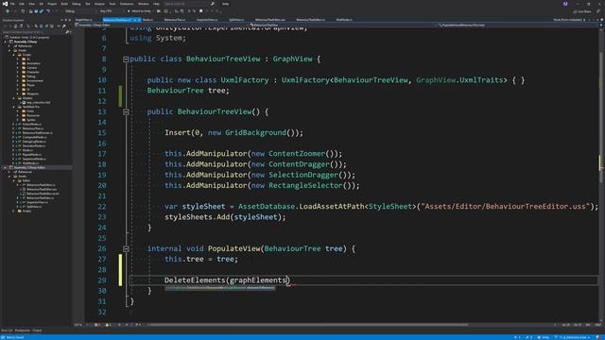Open the PopulateView member navigation dropdown

point(519,25)
